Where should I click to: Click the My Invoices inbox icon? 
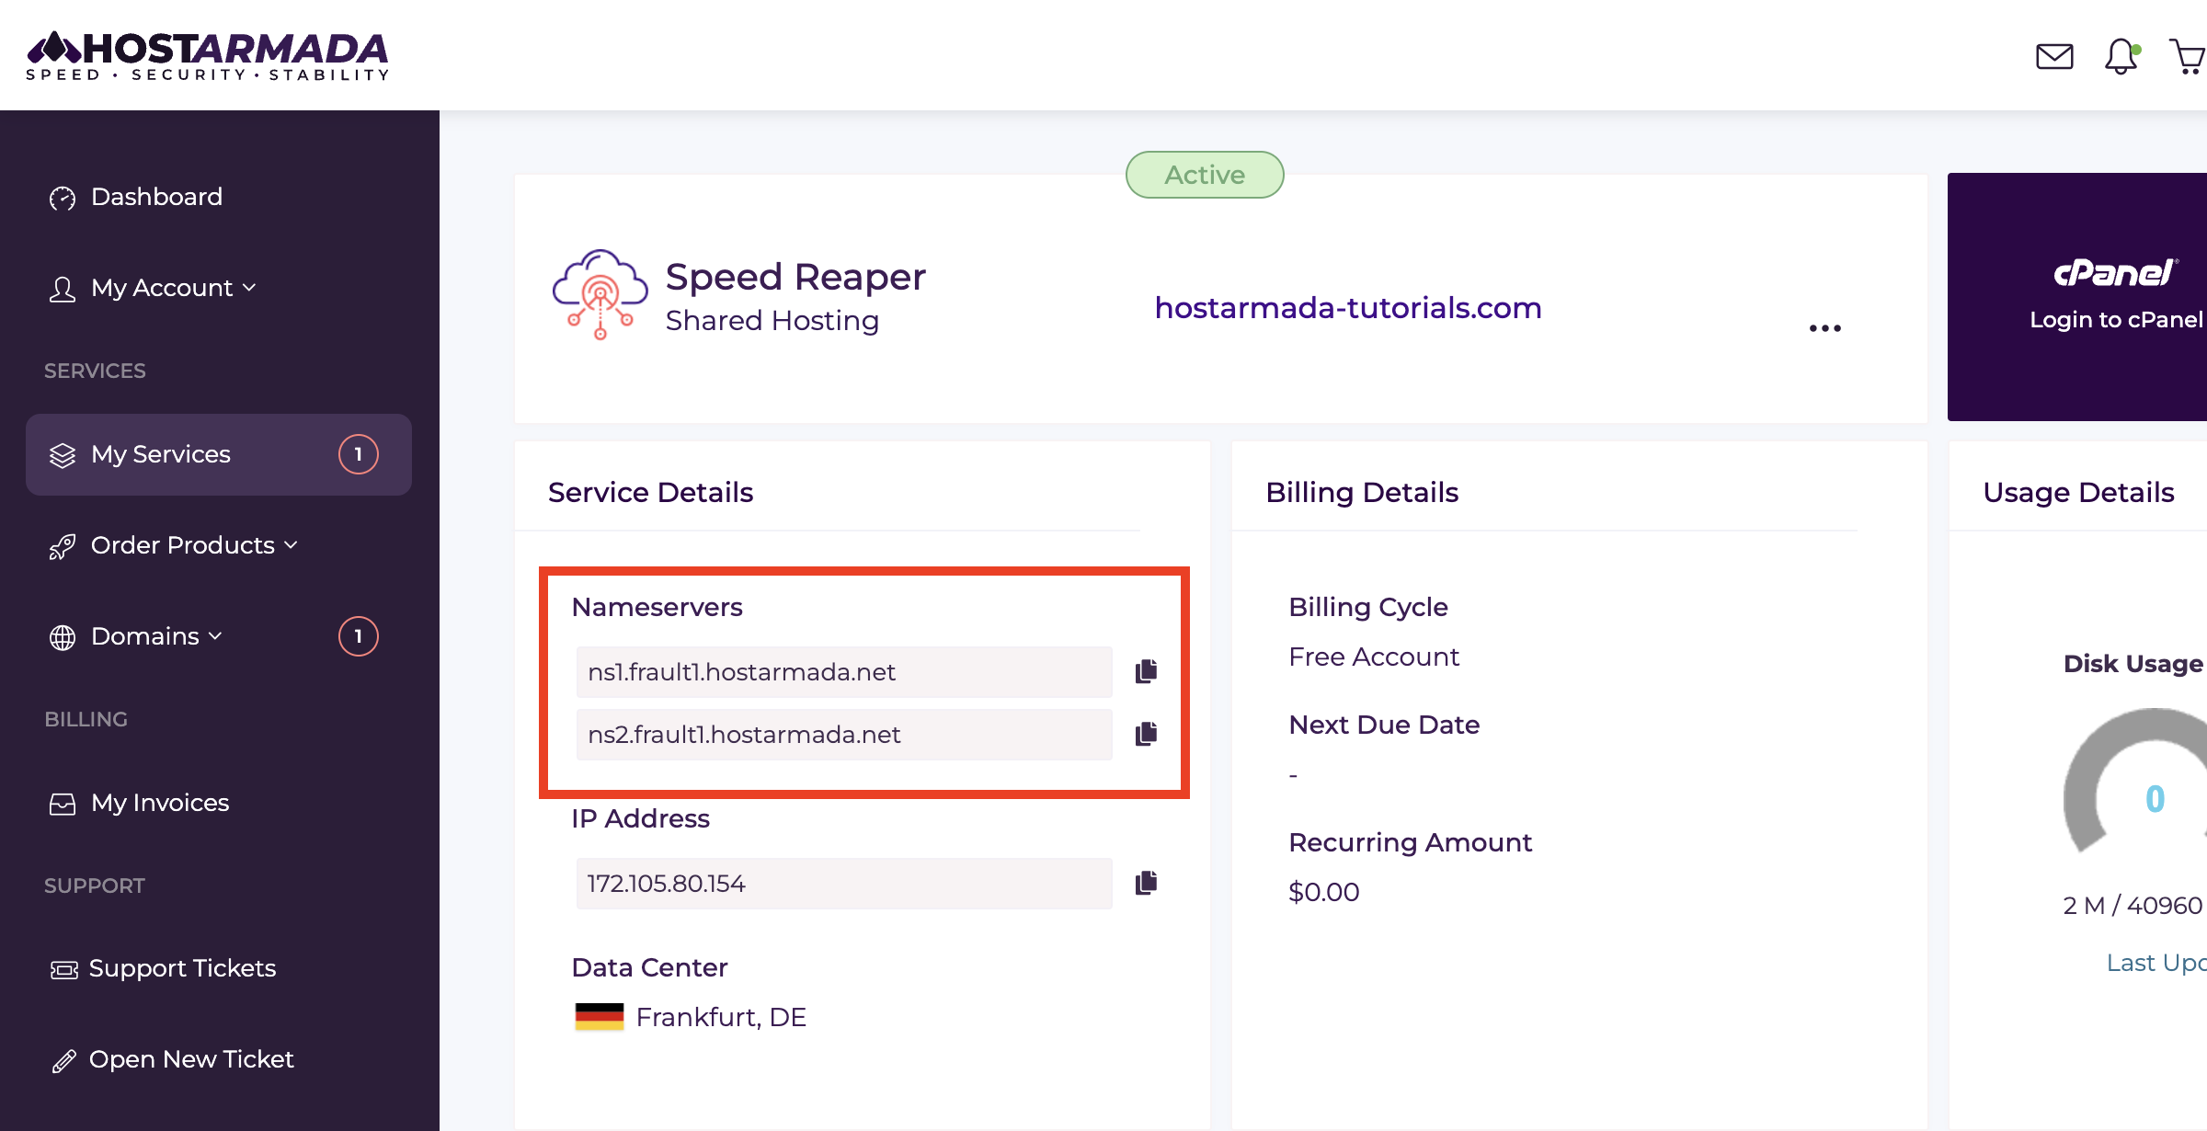63,804
